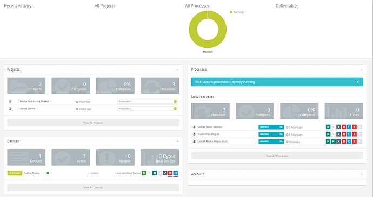Click the '0 Bytes Total Storage' tile
Image resolution: width=373 pixels, height=197 pixels.
[x=159, y=158]
